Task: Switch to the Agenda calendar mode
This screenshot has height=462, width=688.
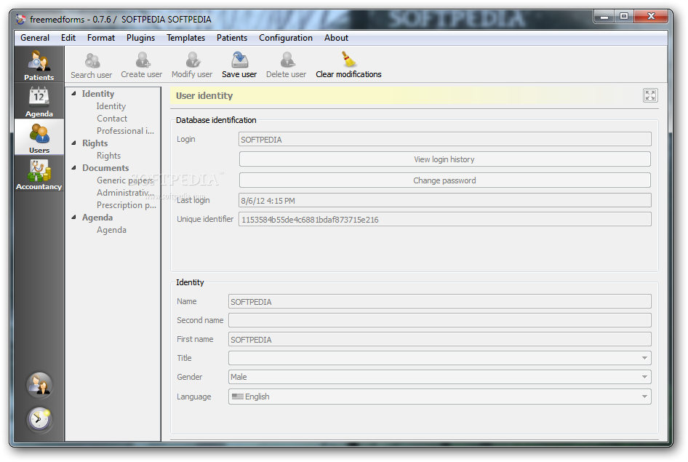Action: [x=39, y=102]
